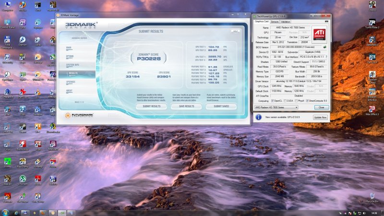Click the Save Results button
The image size is (384, 216).
tap(186, 106)
